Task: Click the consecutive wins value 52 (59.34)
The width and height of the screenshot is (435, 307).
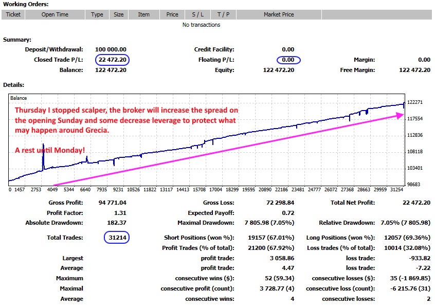Action: pyautogui.click(x=280, y=278)
